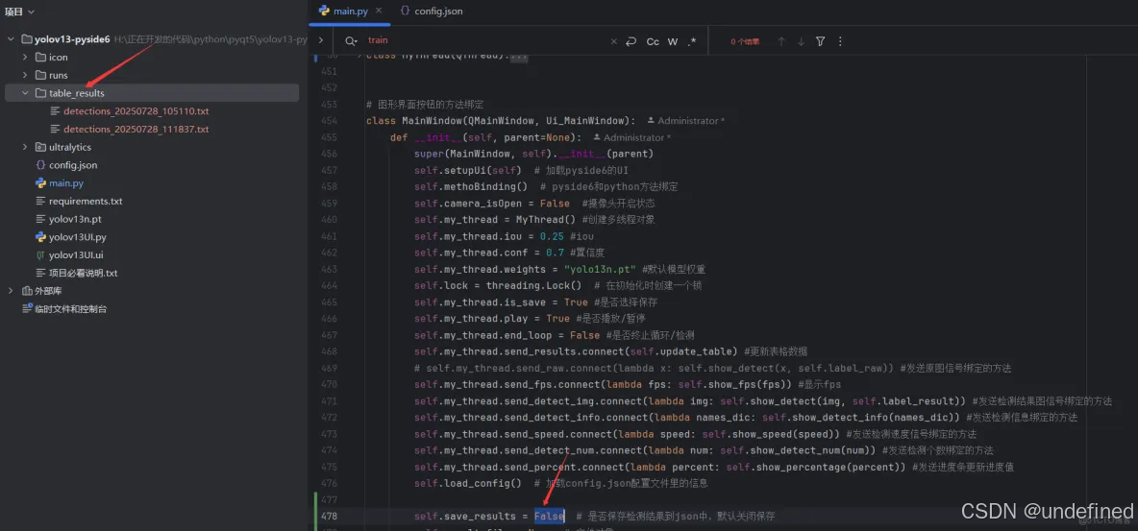The width and height of the screenshot is (1138, 531).
Task: Expand the runs folder
Action: point(25,75)
